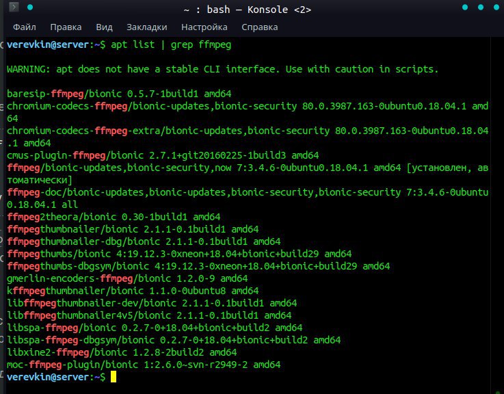Image resolution: width=504 pixels, height=394 pixels.
Task: Open the Правка menu
Action: coord(66,27)
